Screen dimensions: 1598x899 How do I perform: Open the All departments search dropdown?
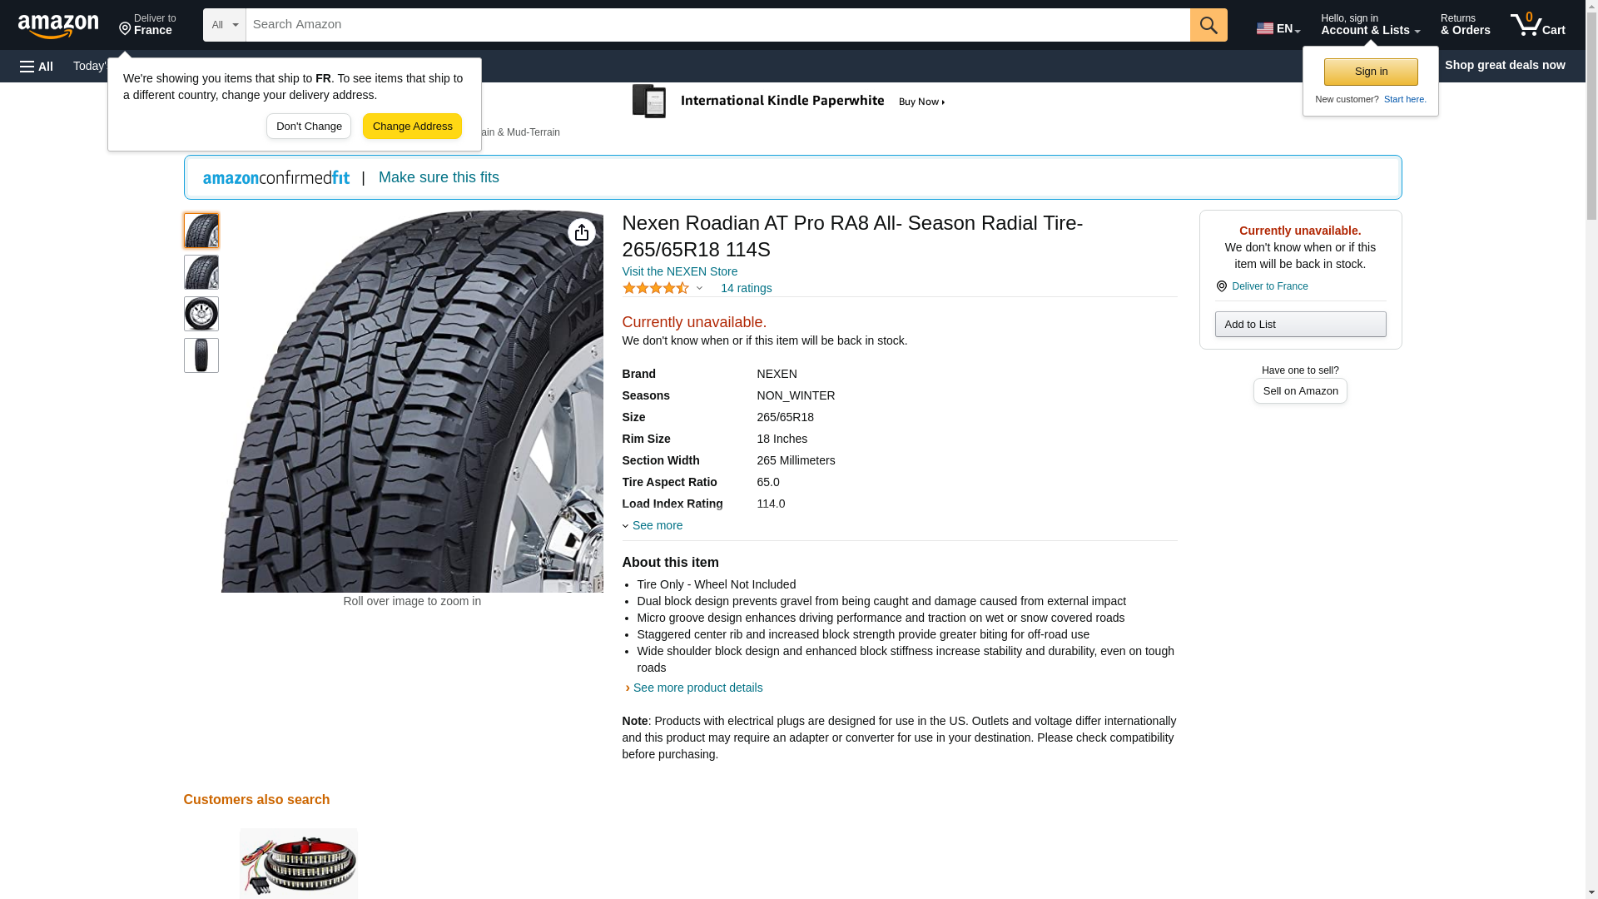225,25
